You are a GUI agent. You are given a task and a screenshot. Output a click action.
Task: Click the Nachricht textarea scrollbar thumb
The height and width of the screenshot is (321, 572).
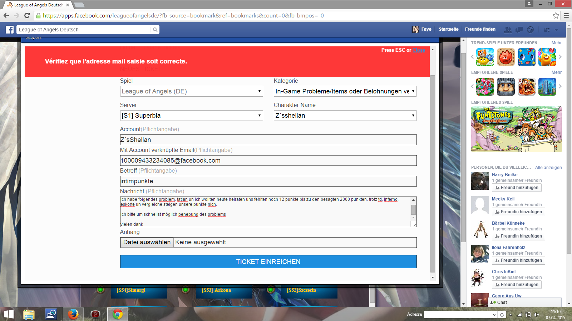413,210
